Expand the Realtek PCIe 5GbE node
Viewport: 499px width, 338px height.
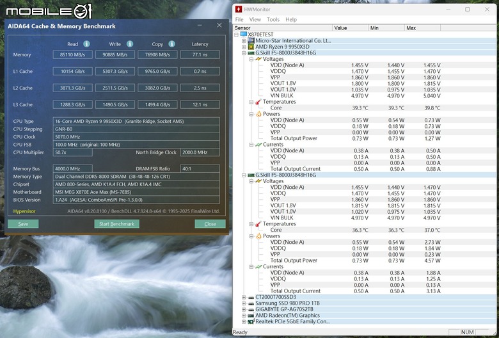pos(244,321)
